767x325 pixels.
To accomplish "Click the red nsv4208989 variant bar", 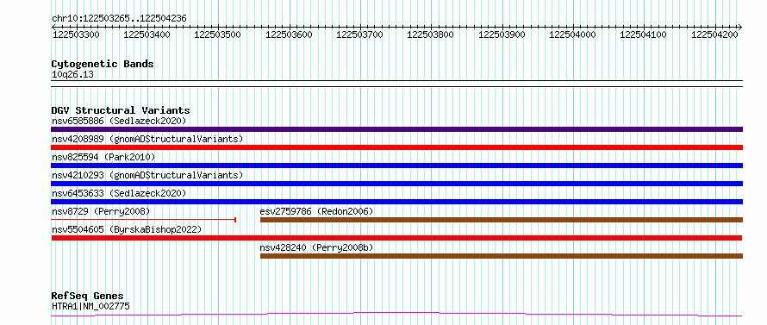I will tap(396, 147).
